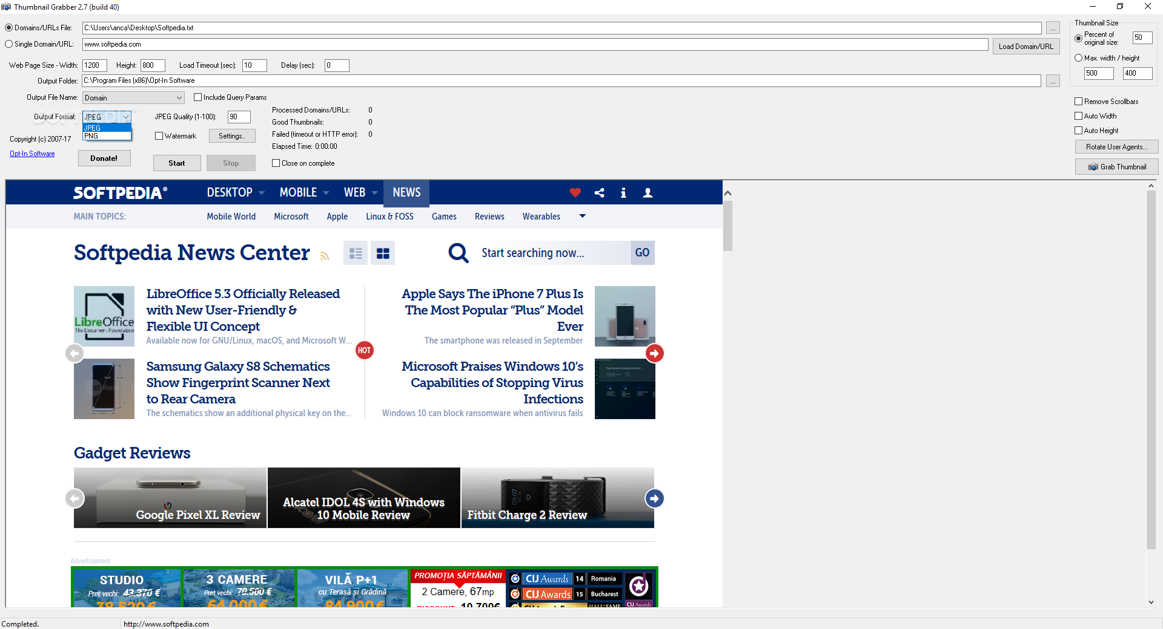Browse for Domains/URLs file
The height and width of the screenshot is (629, 1163).
click(1053, 28)
